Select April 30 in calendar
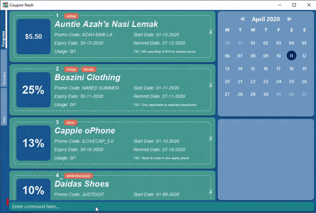The height and width of the screenshot is (213, 316). (266, 94)
